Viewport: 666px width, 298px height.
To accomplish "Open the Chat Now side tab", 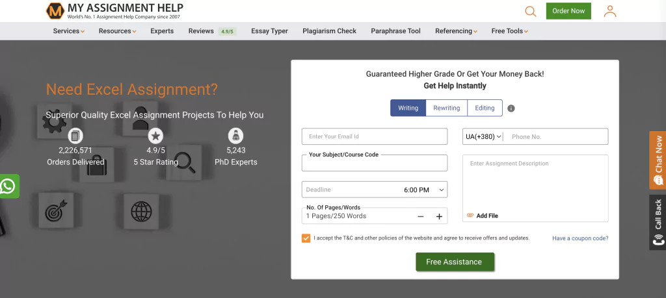I will point(658,160).
